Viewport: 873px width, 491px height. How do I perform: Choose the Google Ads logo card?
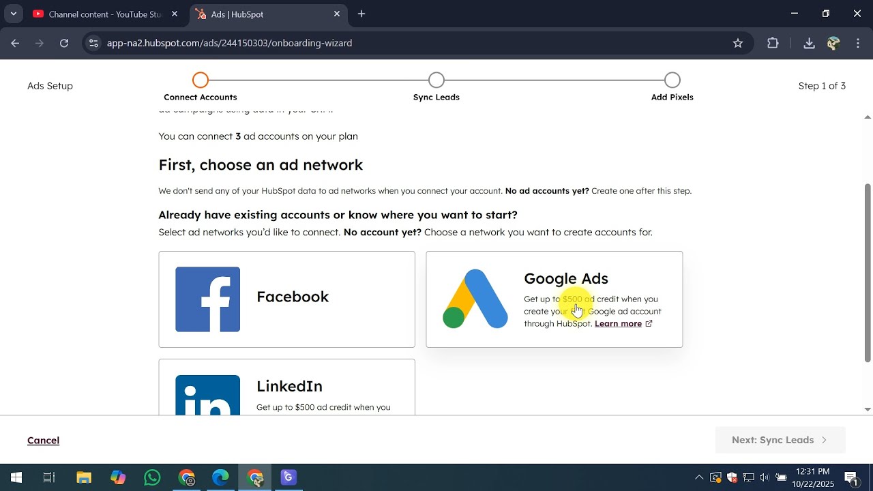554,299
